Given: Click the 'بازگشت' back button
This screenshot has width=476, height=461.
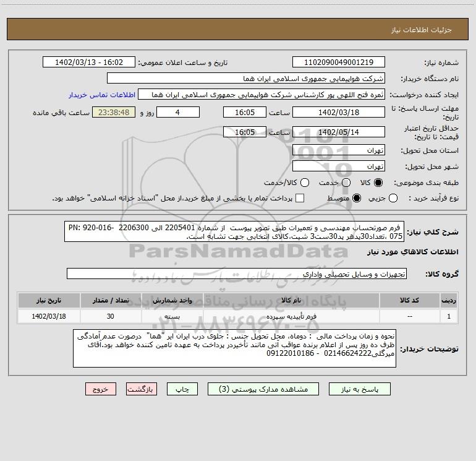Looking at the screenshot, I should (x=142, y=389).
